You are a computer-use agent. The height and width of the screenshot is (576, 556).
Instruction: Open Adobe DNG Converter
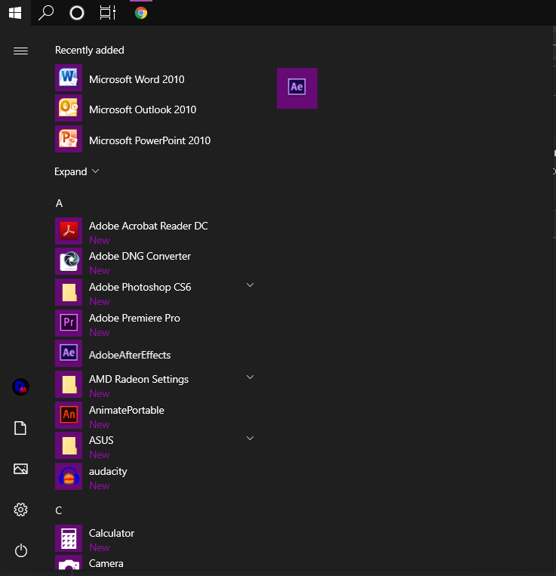pyautogui.click(x=140, y=257)
